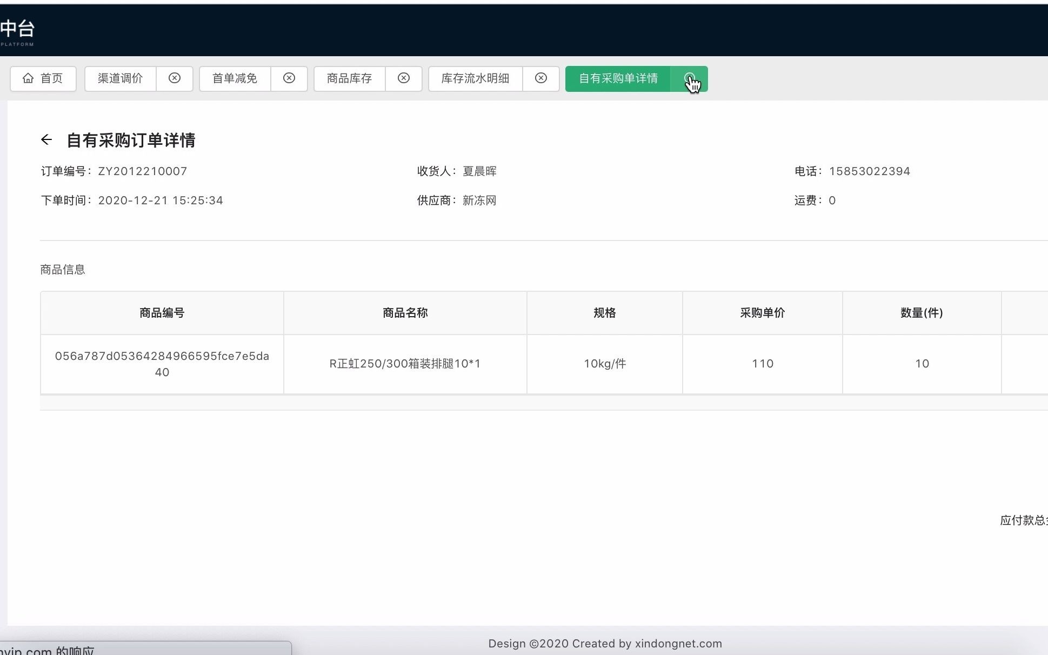Click unit price cell 110
The image size is (1048, 655).
coord(763,364)
